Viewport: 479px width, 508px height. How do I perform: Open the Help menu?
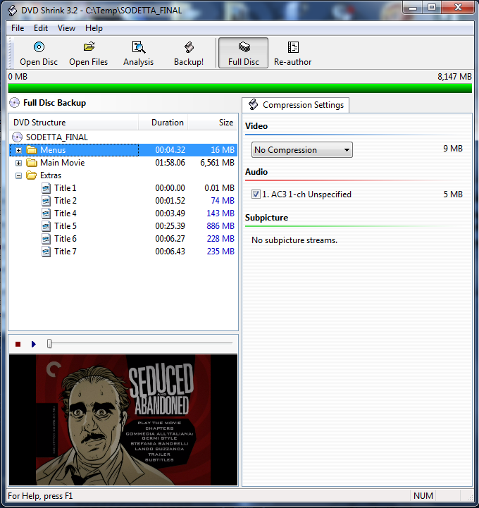pos(94,28)
